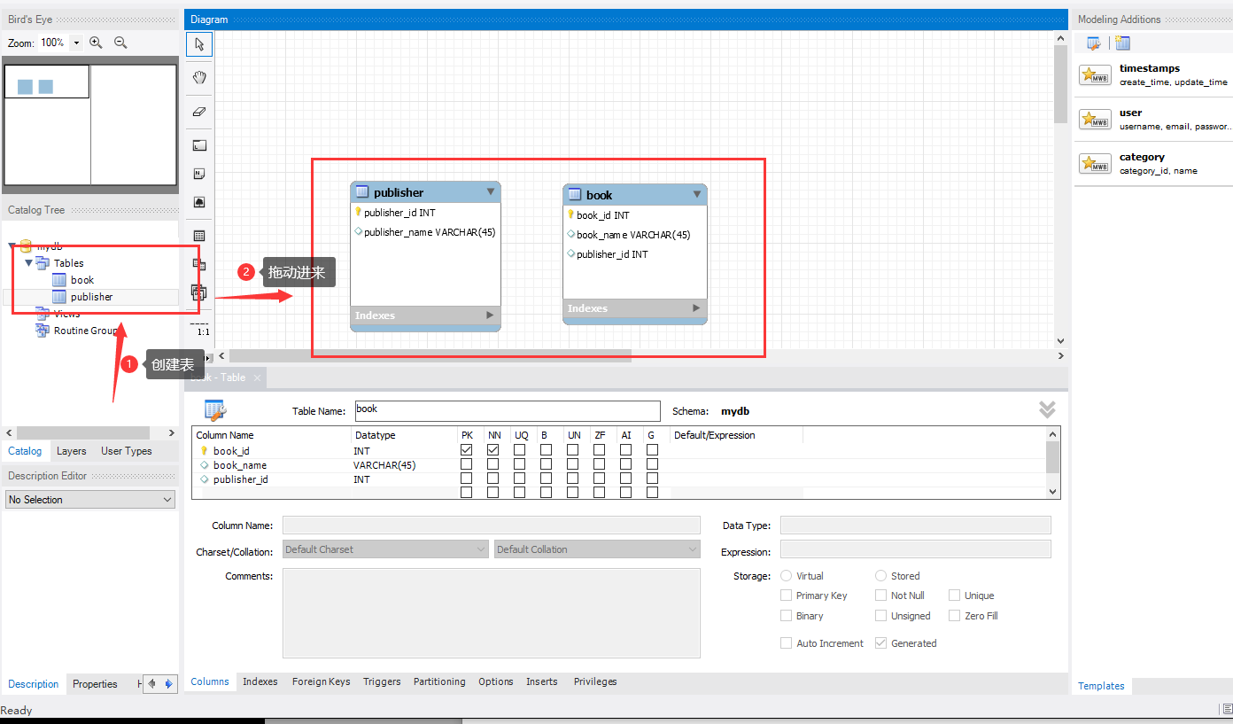Click the Zoom In magnifier icon

pyautogui.click(x=97, y=42)
